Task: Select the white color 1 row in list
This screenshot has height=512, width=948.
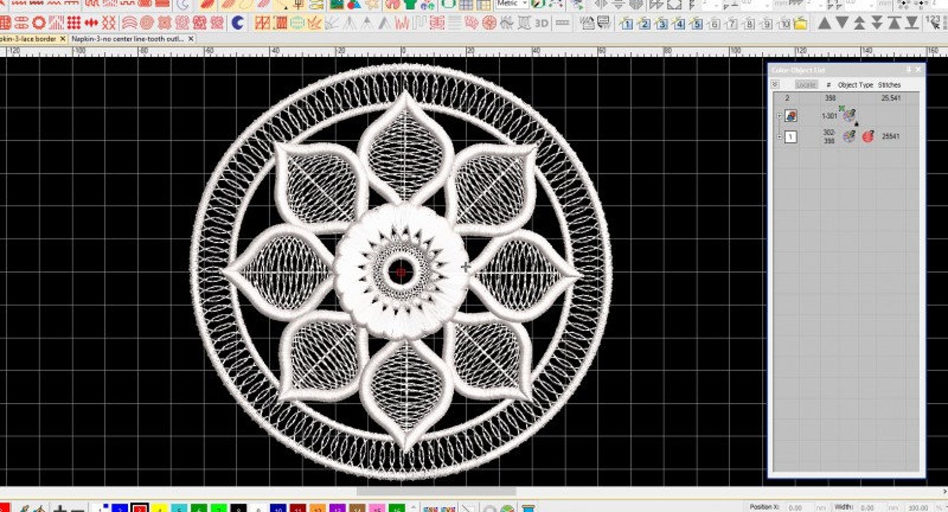Action: pos(846,137)
